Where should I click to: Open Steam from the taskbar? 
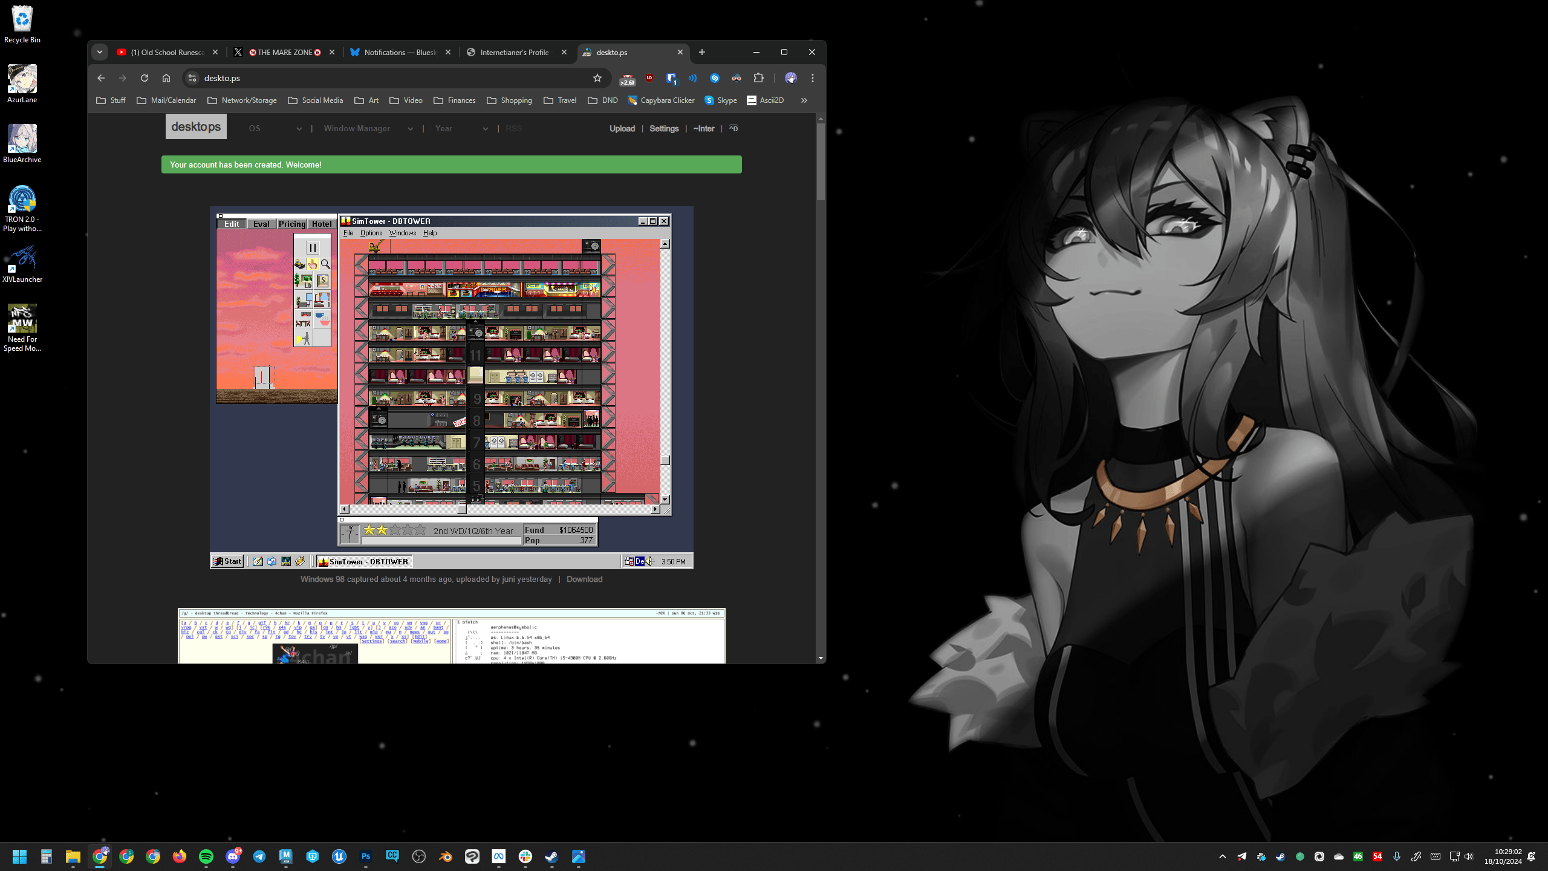(551, 856)
